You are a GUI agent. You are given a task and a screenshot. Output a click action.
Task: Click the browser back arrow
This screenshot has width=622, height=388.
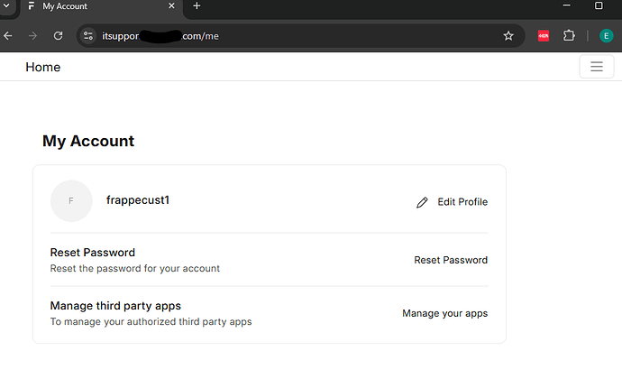tap(9, 36)
